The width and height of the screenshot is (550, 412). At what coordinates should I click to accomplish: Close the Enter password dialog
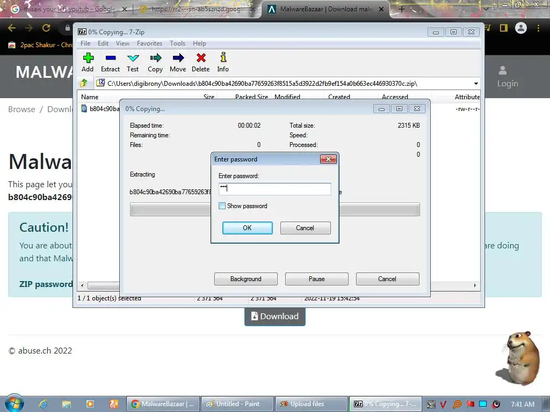(x=328, y=159)
